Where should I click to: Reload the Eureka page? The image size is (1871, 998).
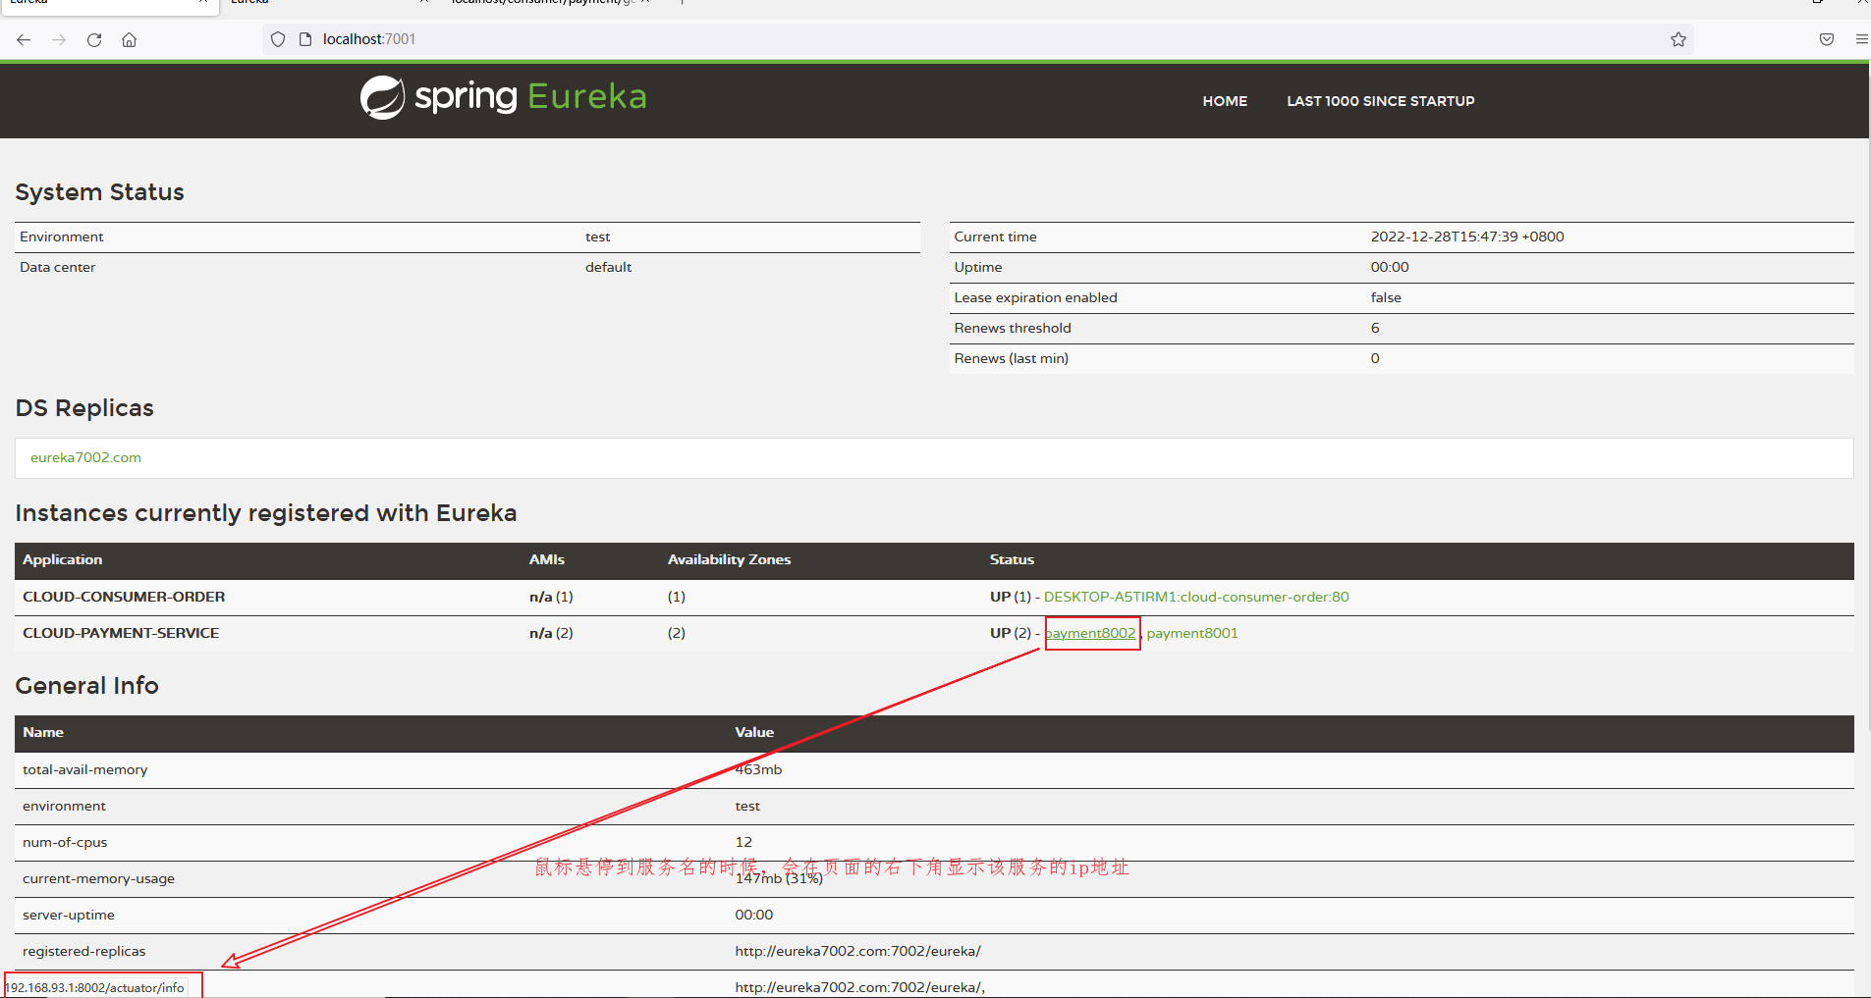click(94, 39)
